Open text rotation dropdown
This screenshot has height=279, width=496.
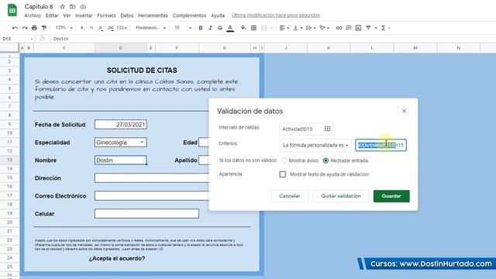click(x=325, y=28)
